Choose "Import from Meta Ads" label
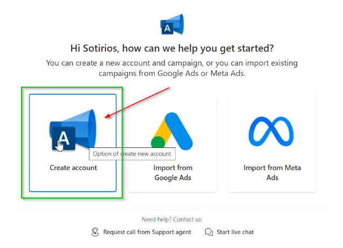 tap(272, 173)
